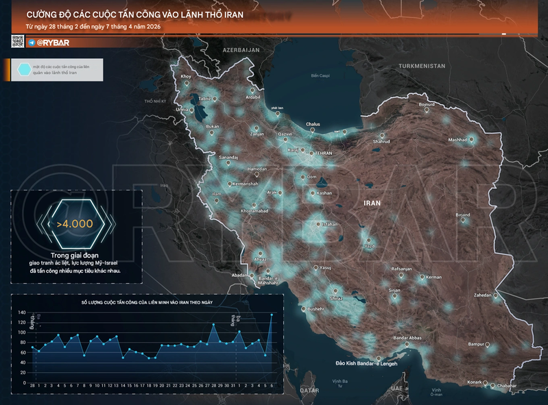This screenshot has height=405, width=548.
Task: Click the Zanjan location pin
Action: click(257, 128)
